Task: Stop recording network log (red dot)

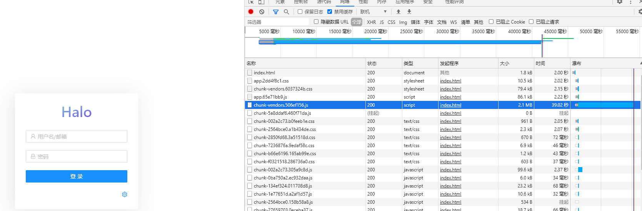Action: click(251, 12)
